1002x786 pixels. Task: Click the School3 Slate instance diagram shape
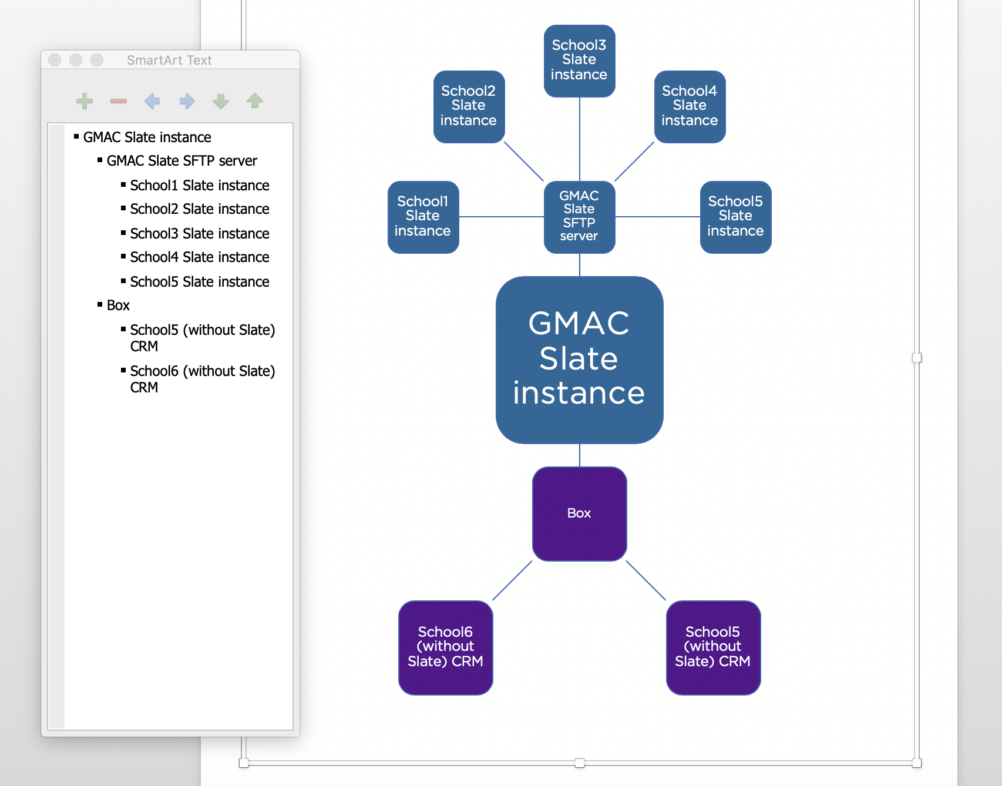(579, 61)
